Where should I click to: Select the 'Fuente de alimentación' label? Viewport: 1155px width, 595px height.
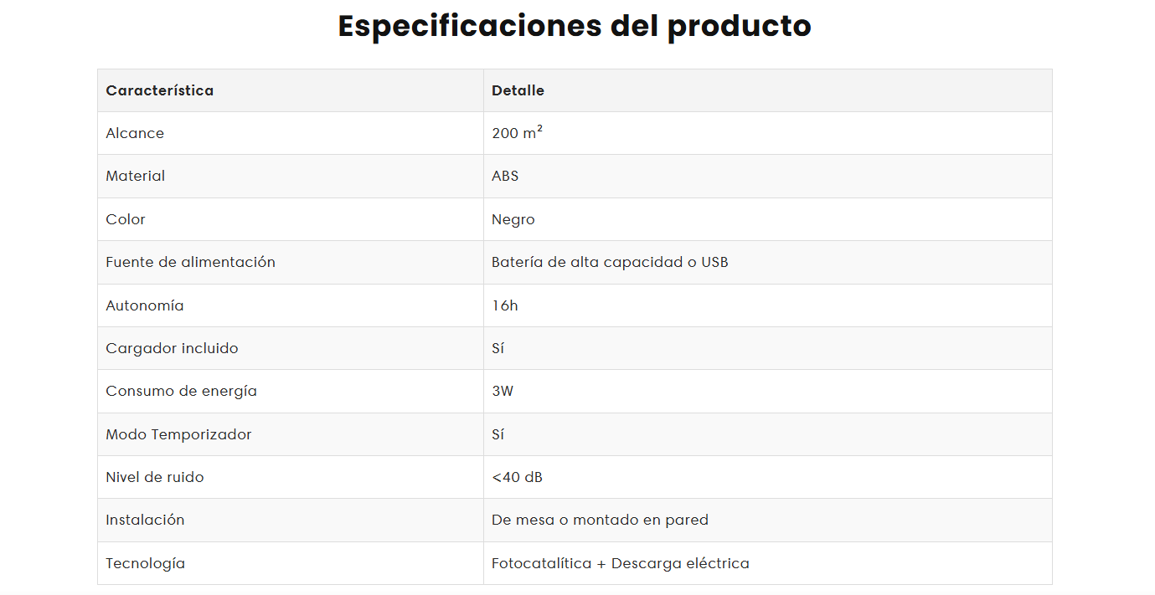tap(190, 262)
